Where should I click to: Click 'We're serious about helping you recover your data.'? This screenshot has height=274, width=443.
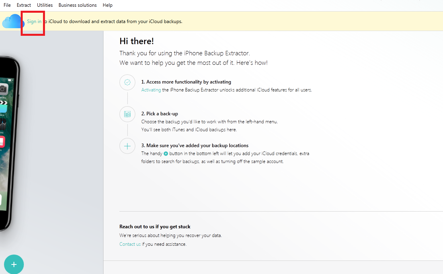(171, 235)
